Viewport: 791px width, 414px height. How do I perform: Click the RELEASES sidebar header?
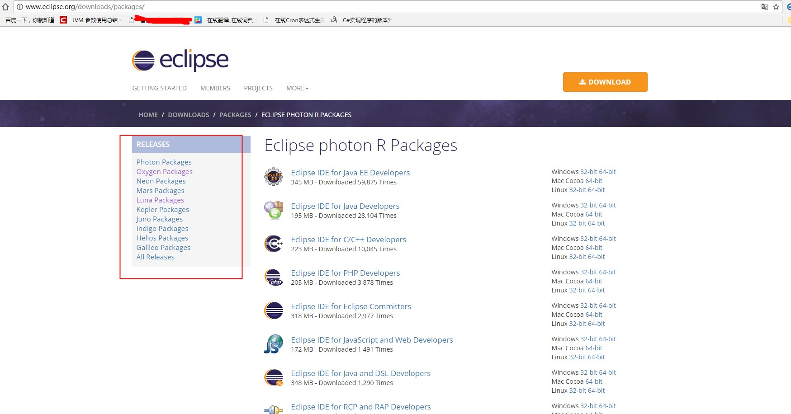[191, 144]
